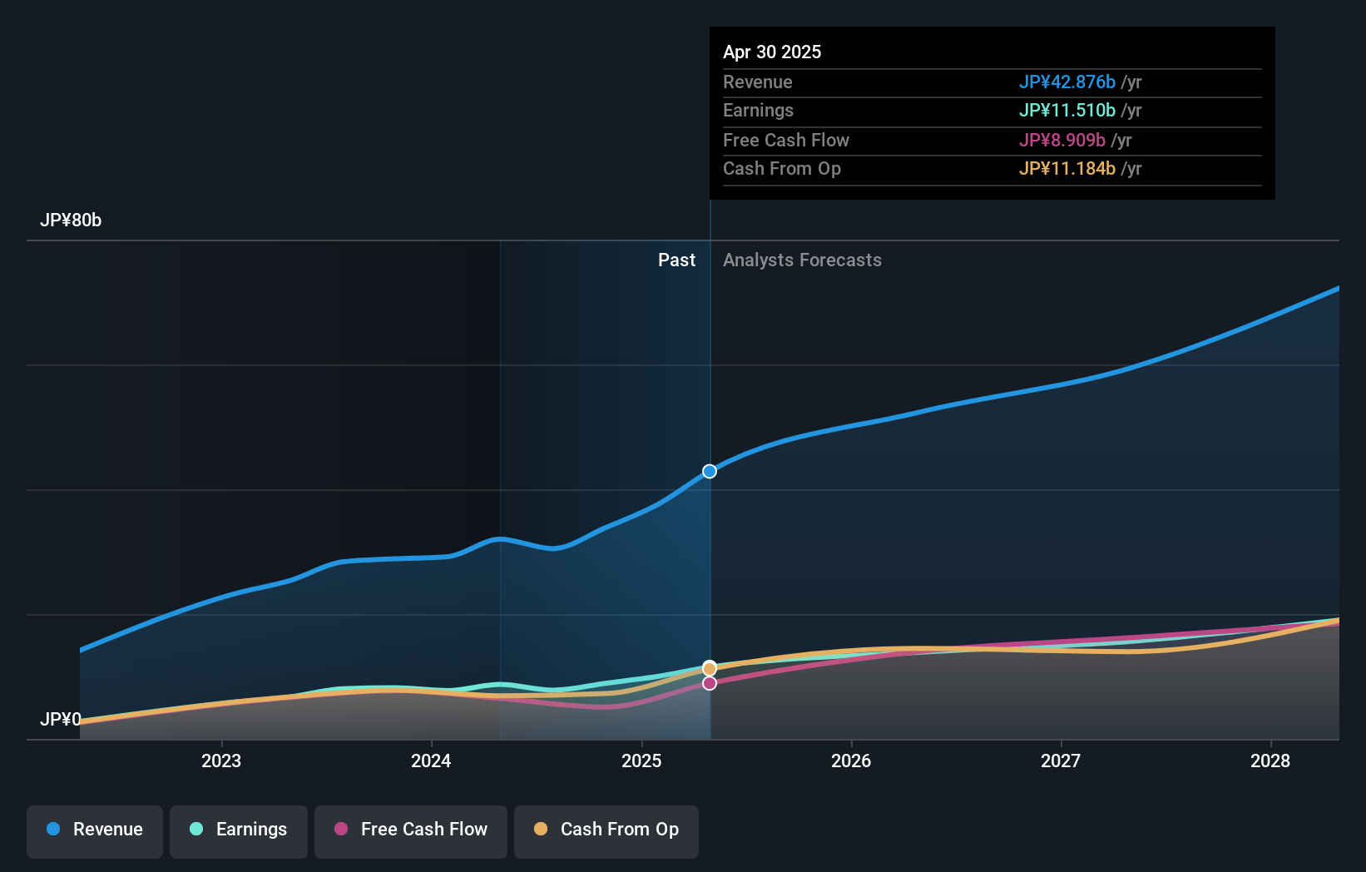Click the 2023 x-axis label

tap(221, 761)
